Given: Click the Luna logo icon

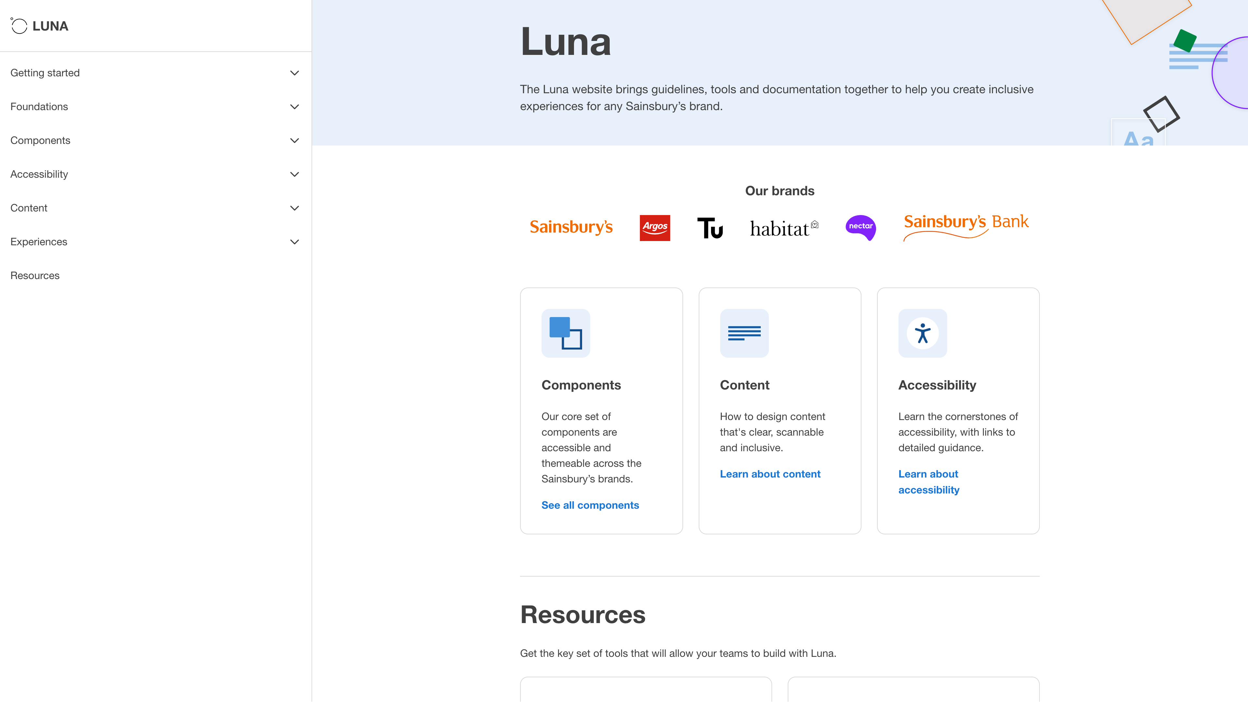Looking at the screenshot, I should [x=19, y=26].
